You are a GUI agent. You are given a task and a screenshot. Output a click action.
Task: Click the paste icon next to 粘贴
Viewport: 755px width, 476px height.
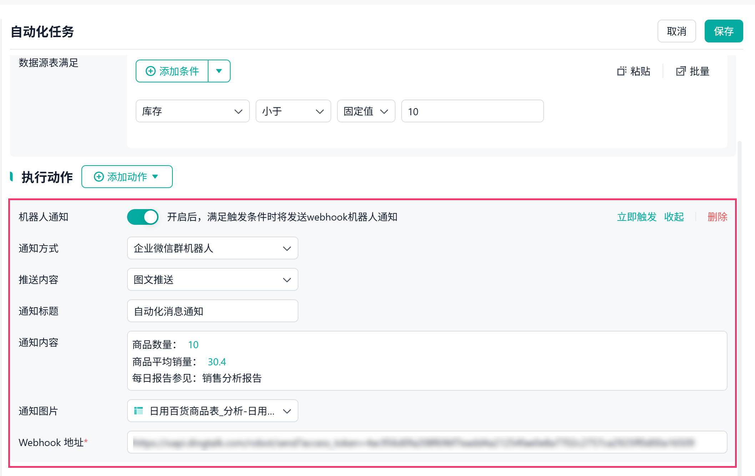coord(621,71)
